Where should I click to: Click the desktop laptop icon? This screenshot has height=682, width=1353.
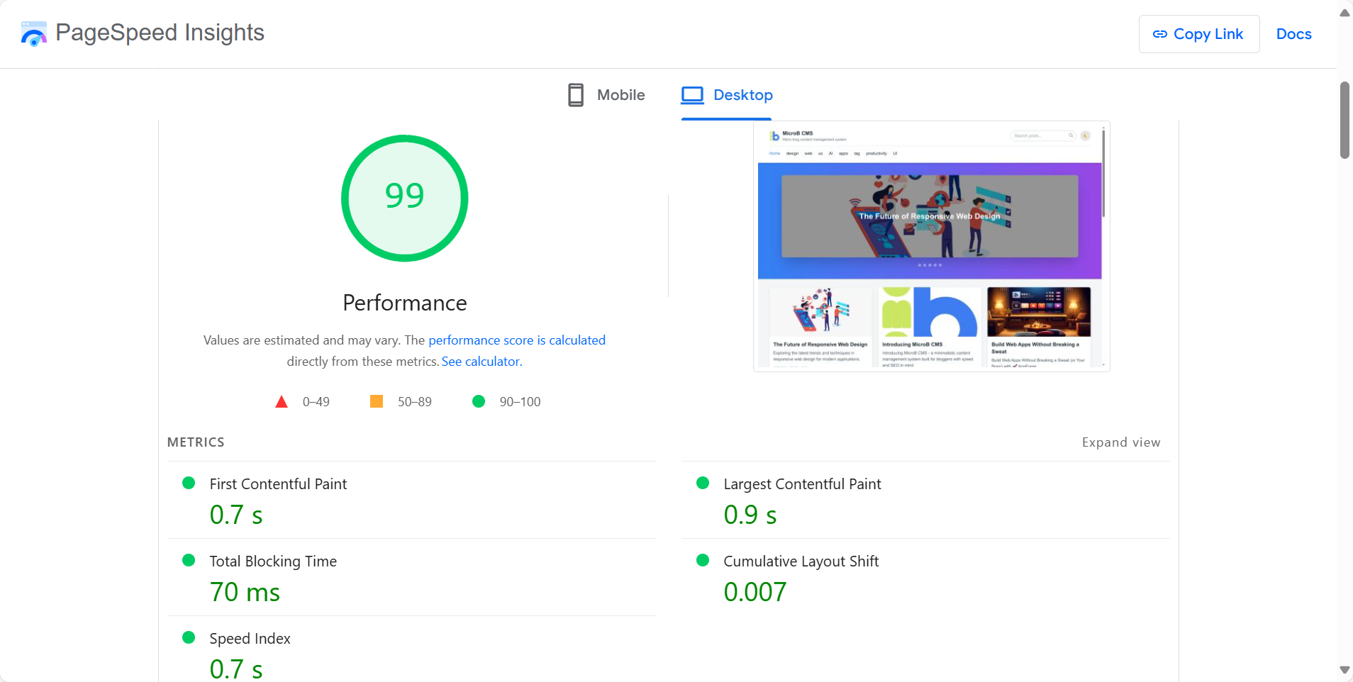(692, 95)
